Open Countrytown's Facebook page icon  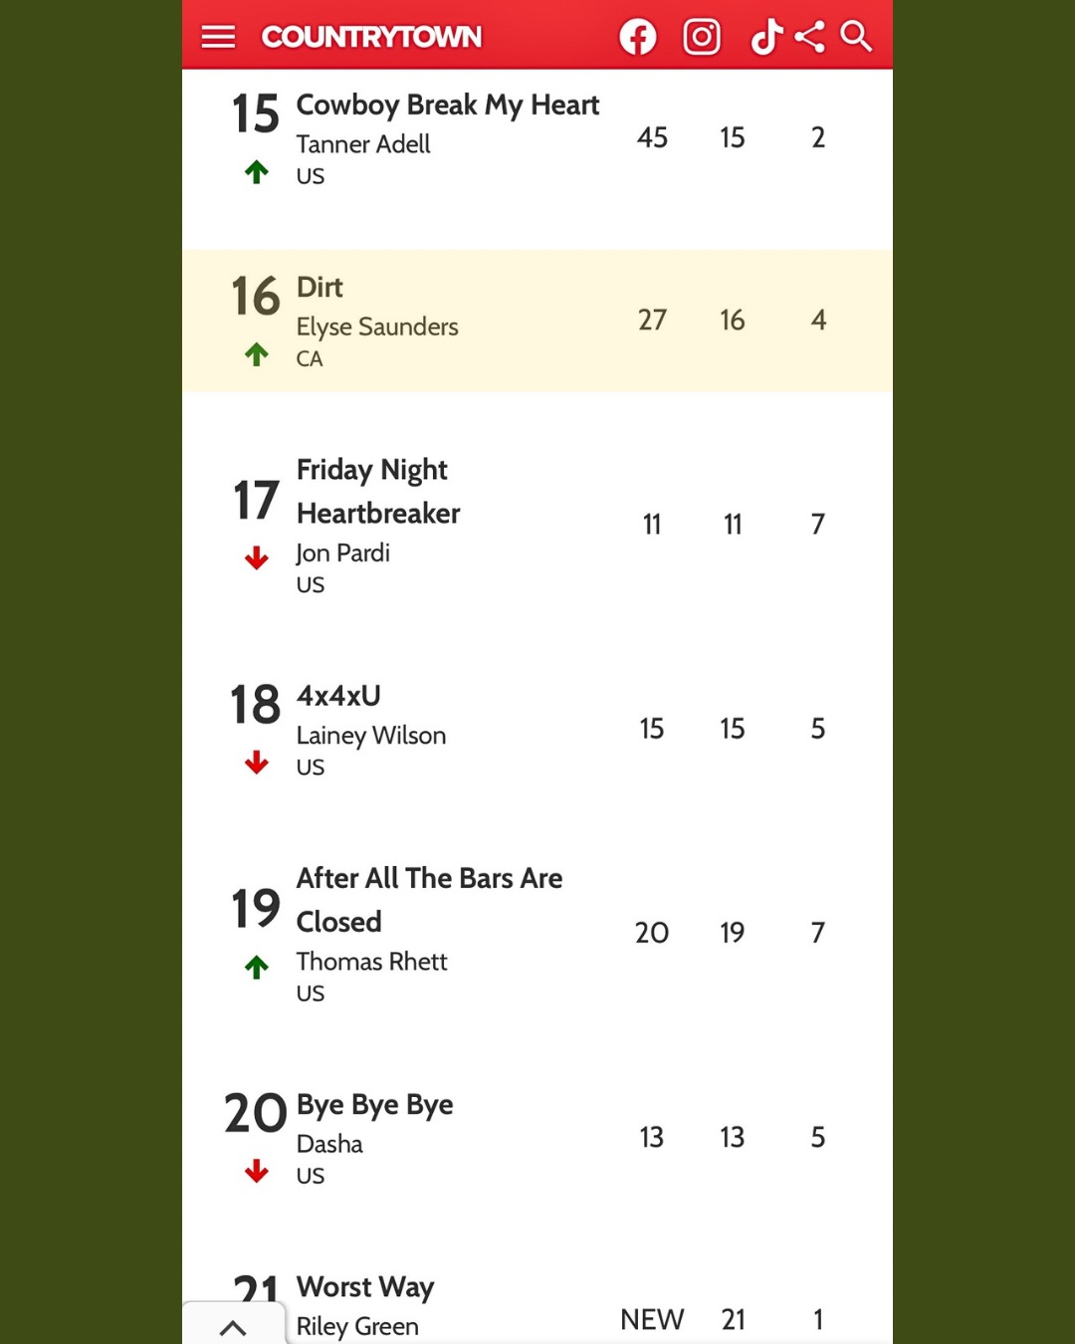click(638, 37)
